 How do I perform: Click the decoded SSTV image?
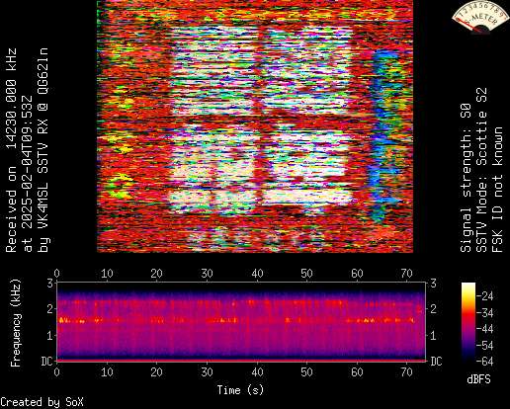click(x=255, y=126)
